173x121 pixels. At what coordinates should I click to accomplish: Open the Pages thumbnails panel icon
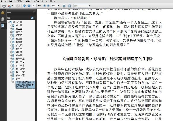pos(3,19)
